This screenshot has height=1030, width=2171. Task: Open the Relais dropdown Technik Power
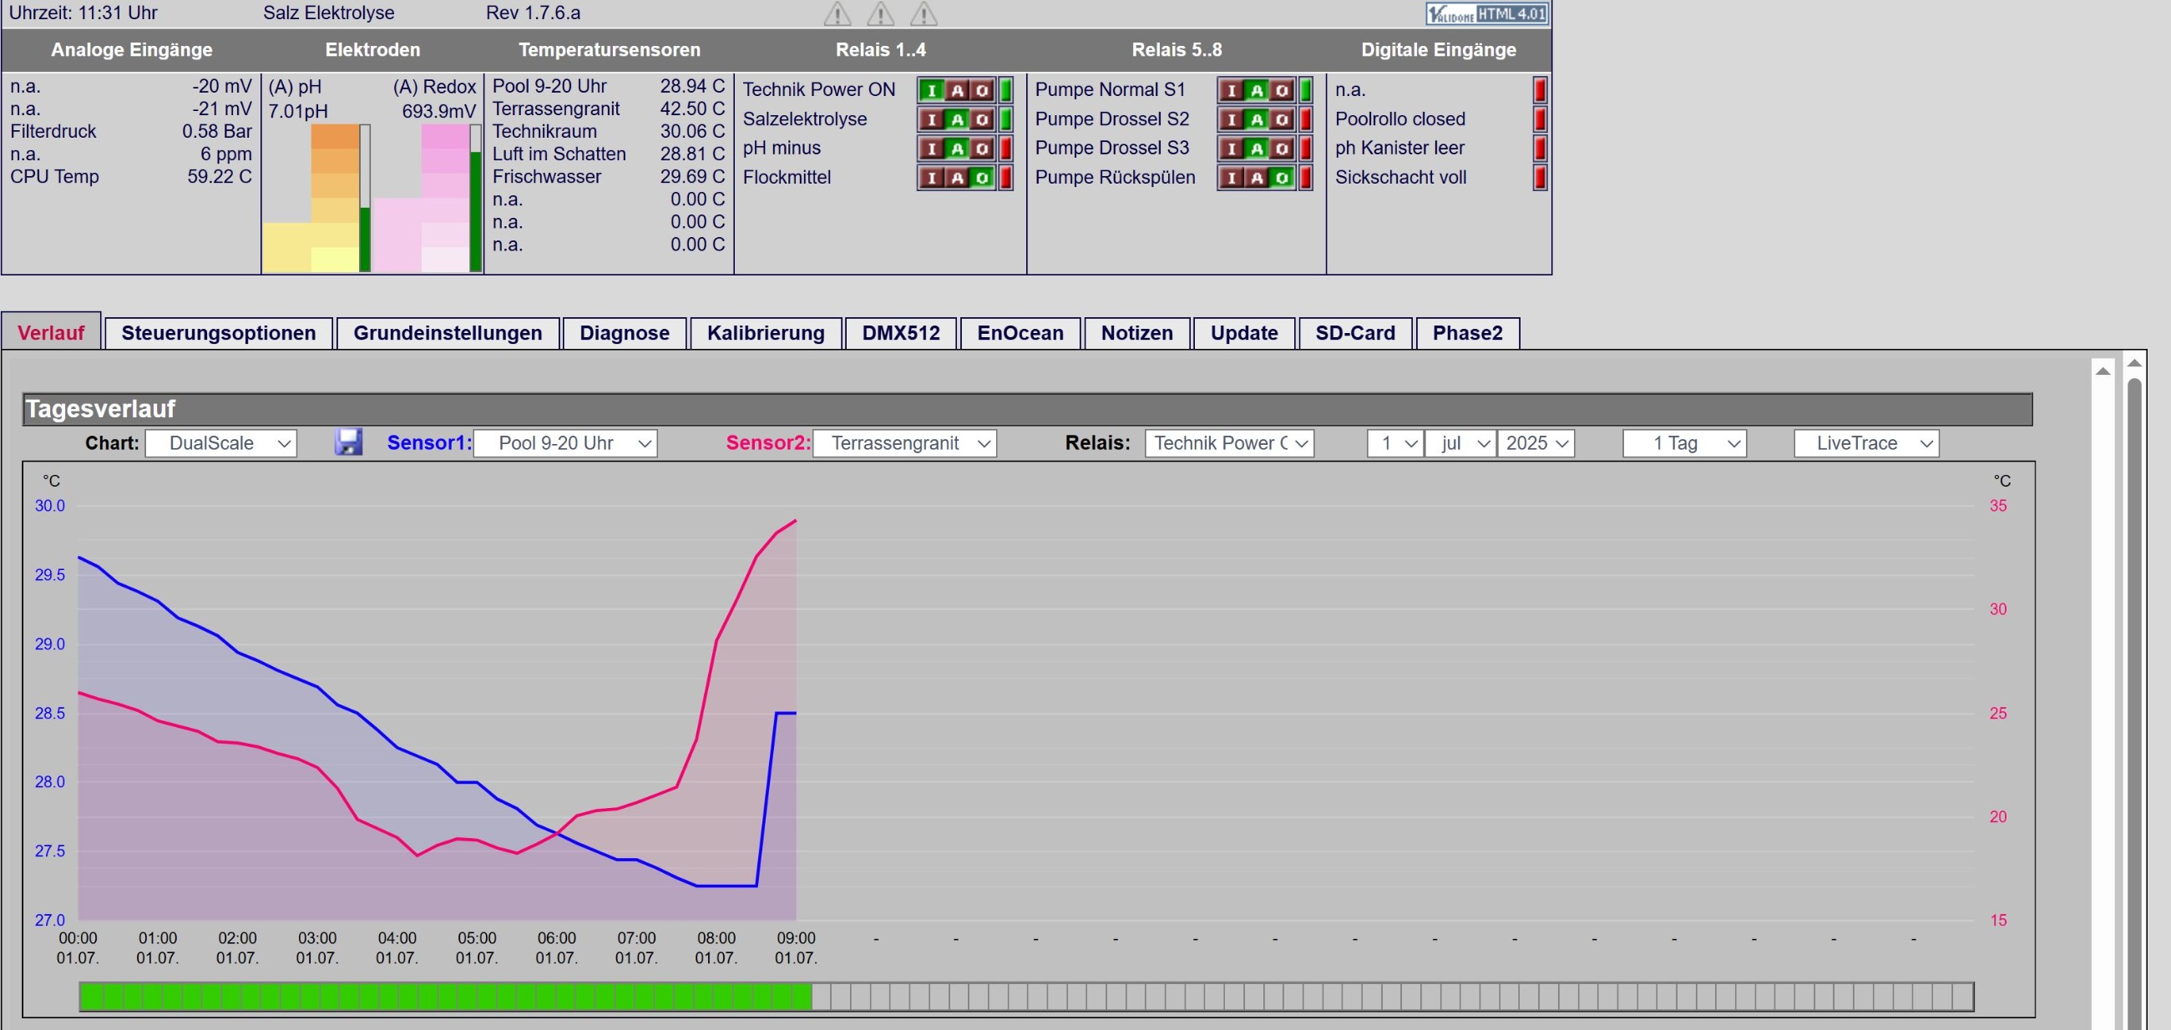[x=1230, y=443]
